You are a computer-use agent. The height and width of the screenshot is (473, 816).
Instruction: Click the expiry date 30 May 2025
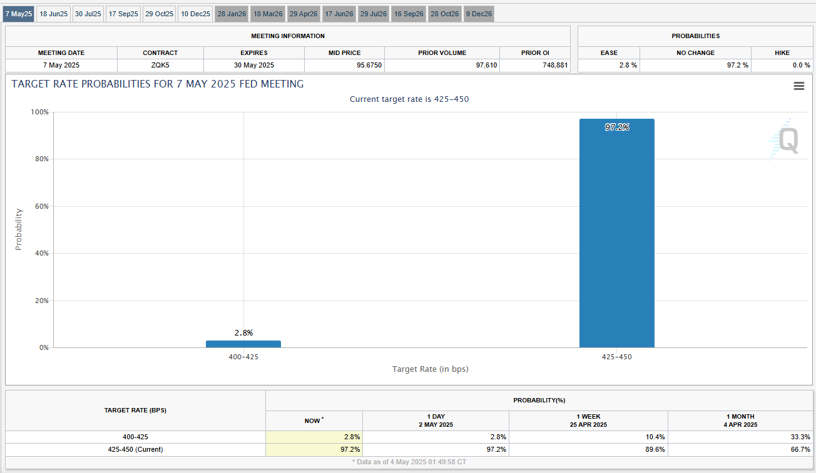pos(254,65)
